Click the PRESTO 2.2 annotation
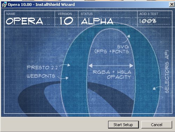This screenshot has height=132, width=175. point(42,68)
